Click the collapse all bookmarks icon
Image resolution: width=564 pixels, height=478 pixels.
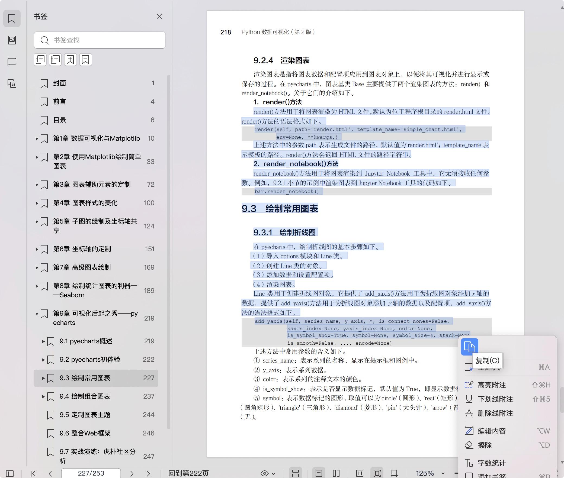click(x=55, y=60)
